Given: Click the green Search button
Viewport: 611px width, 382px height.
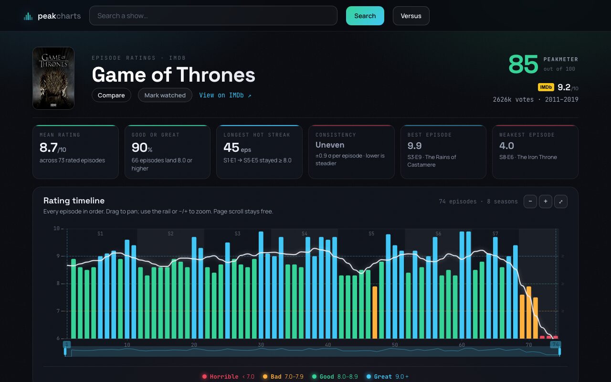Looking at the screenshot, I should coord(365,16).
